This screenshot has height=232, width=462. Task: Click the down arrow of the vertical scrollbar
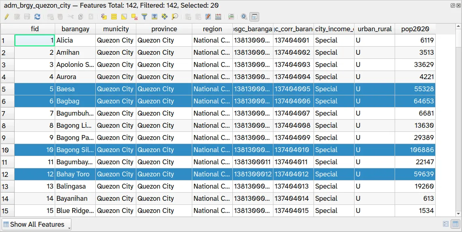click(x=458, y=214)
